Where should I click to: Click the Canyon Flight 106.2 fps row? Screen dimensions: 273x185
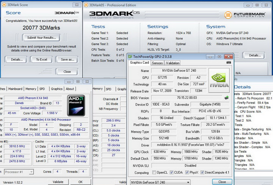coord(254,107)
